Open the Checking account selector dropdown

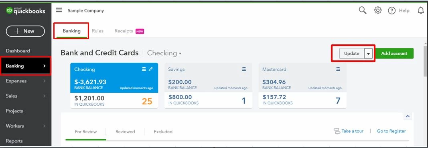164,53
